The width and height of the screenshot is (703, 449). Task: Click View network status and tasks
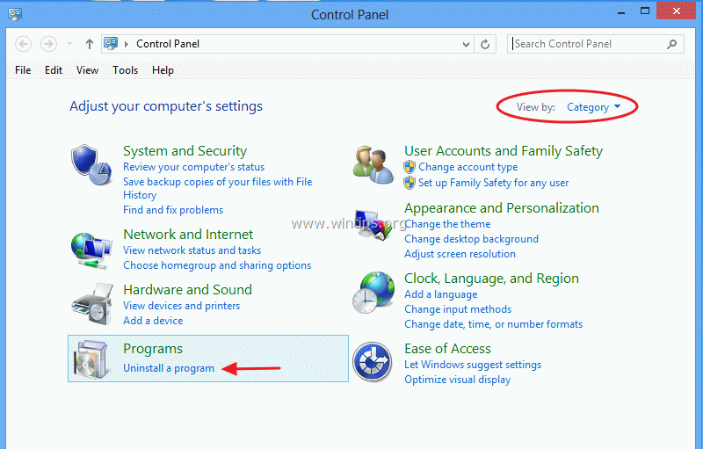(192, 250)
